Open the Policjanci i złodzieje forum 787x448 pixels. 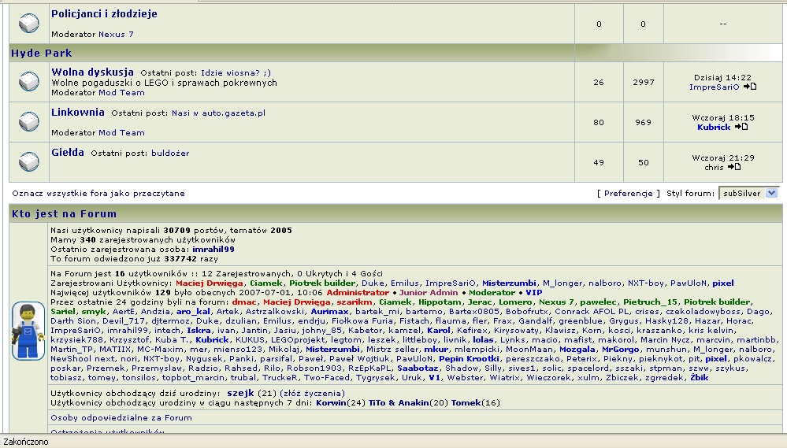pyautogui.click(x=104, y=14)
